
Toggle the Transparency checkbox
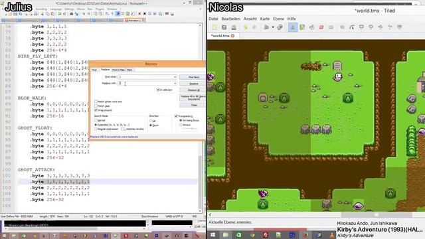tap(176, 116)
